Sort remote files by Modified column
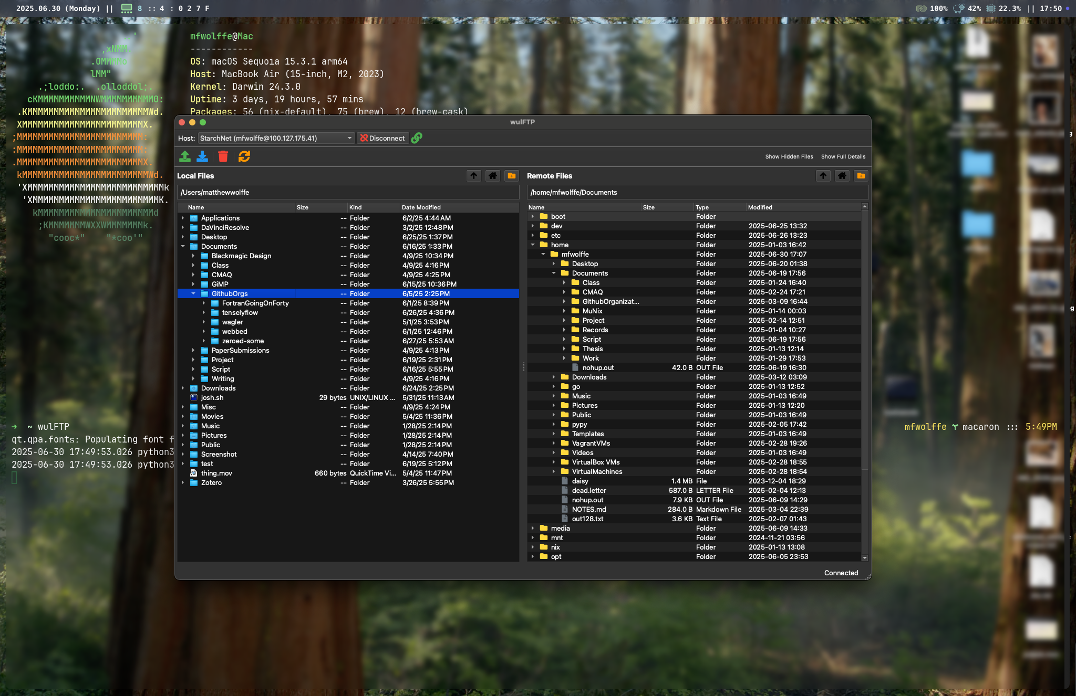 (x=803, y=207)
